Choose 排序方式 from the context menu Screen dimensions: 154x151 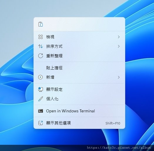coord(79,46)
